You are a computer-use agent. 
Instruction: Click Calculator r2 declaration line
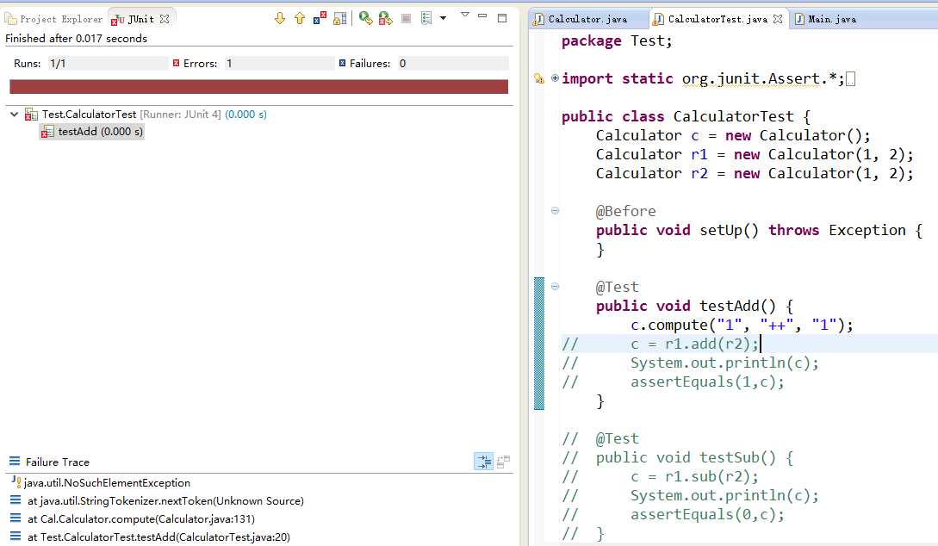pos(755,173)
